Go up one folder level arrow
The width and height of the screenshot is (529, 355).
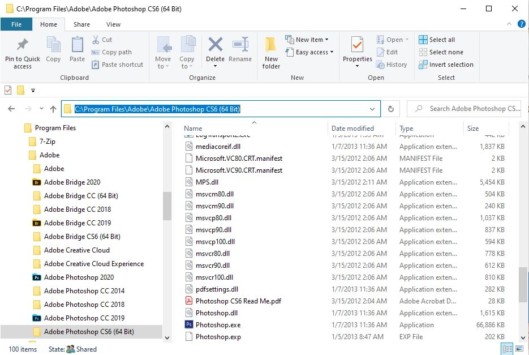(x=53, y=109)
